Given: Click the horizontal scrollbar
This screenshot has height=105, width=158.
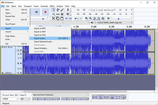Looking at the screenshot, I should tap(75, 92).
